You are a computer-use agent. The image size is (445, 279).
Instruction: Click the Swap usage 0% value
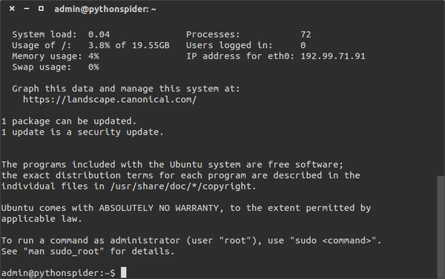(93, 67)
